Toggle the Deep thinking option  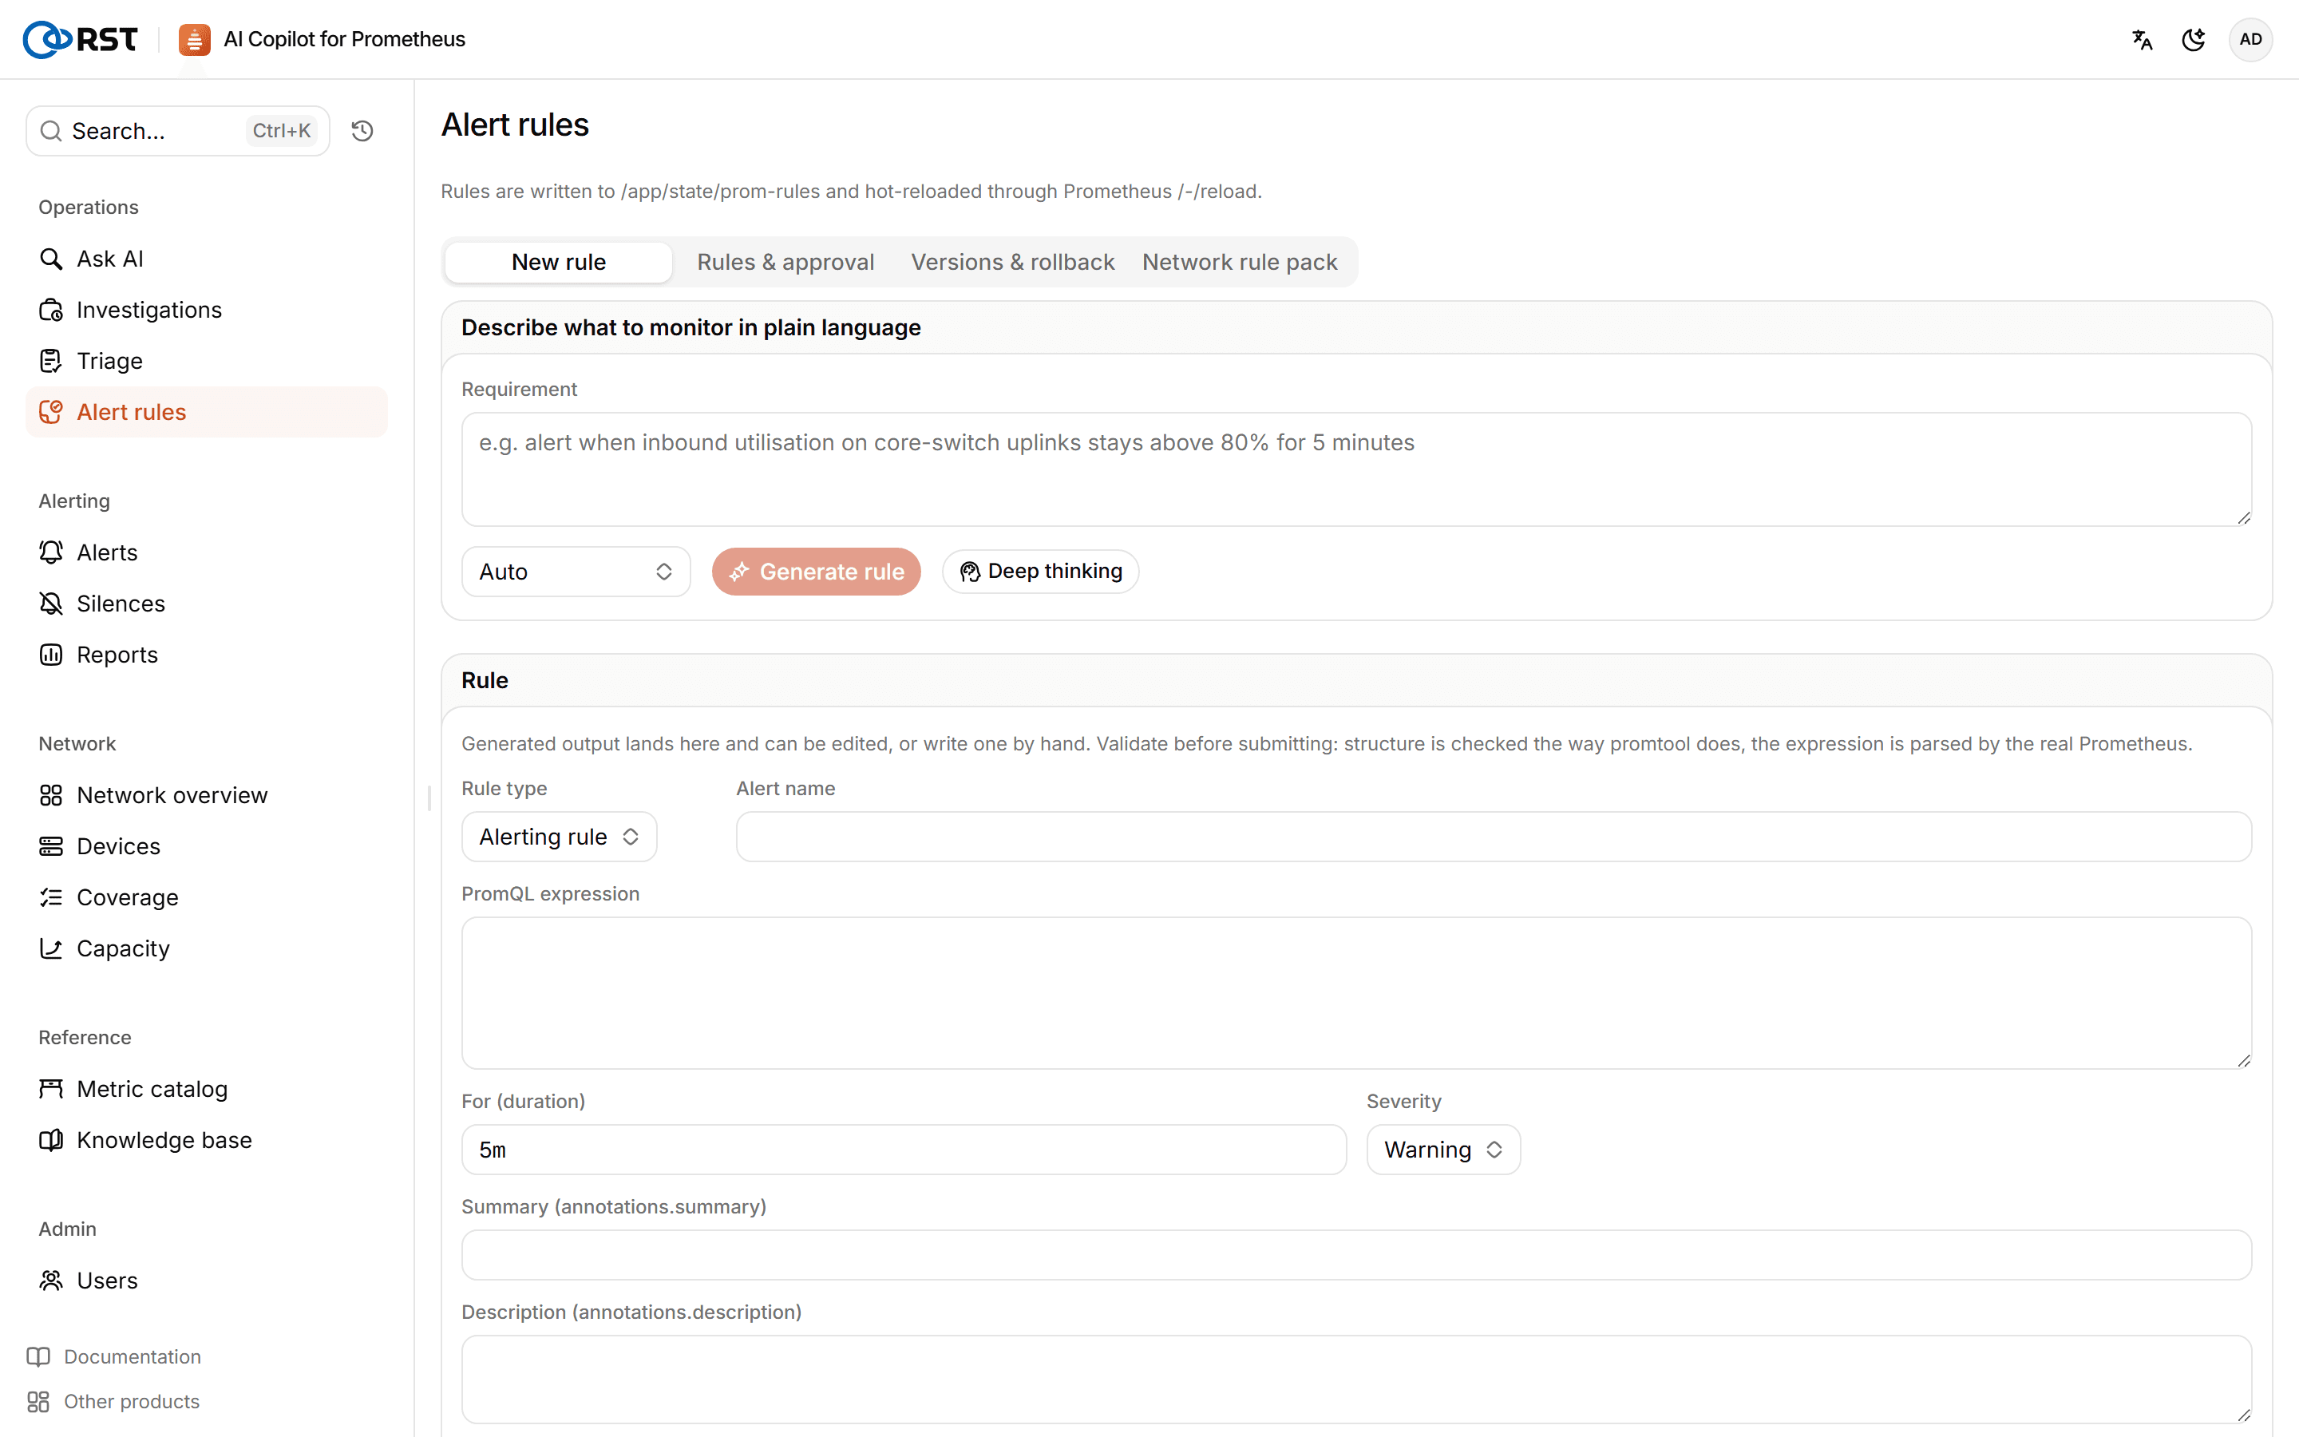click(x=1040, y=571)
